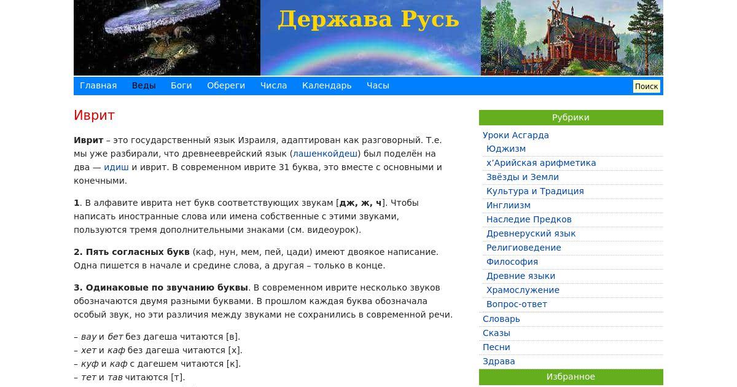The width and height of the screenshot is (737, 387).
Task: Open the Философия category
Action: point(512,262)
